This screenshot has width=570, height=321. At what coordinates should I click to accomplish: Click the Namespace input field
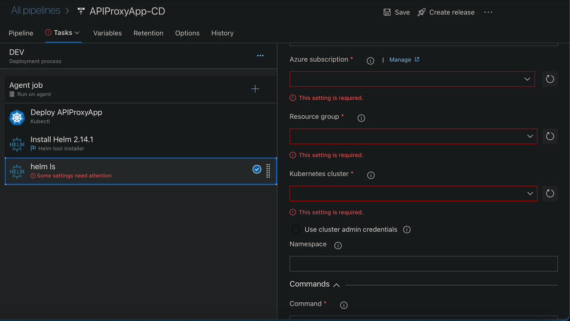(423, 263)
